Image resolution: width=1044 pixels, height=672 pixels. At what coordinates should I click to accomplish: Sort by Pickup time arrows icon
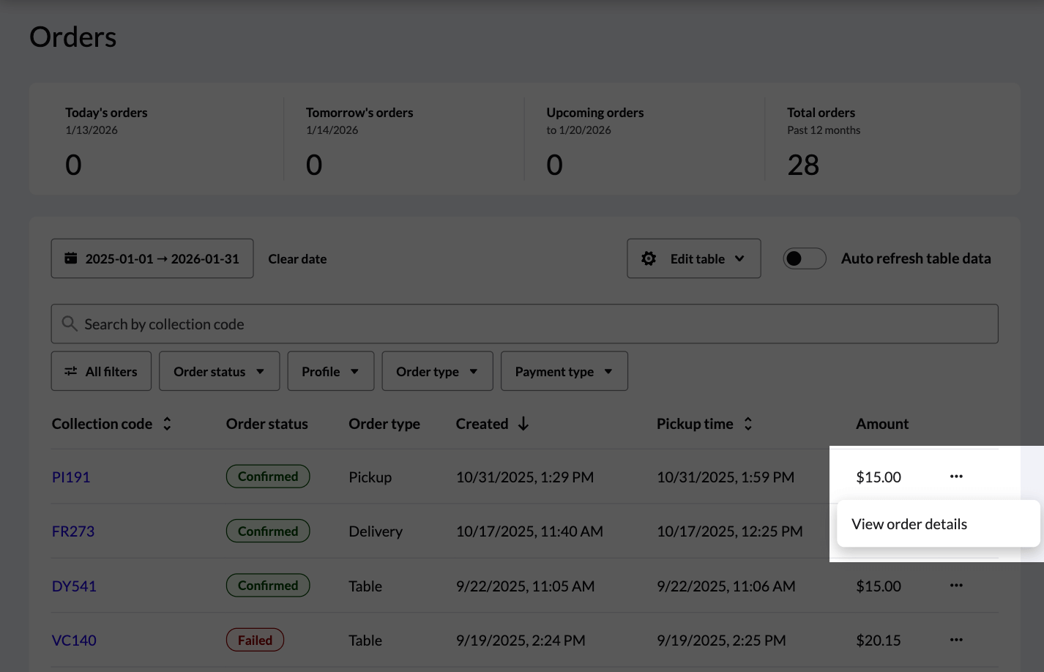747,424
